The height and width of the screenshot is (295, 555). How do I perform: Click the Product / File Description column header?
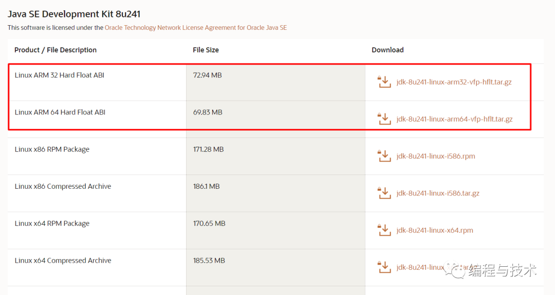[x=55, y=50]
